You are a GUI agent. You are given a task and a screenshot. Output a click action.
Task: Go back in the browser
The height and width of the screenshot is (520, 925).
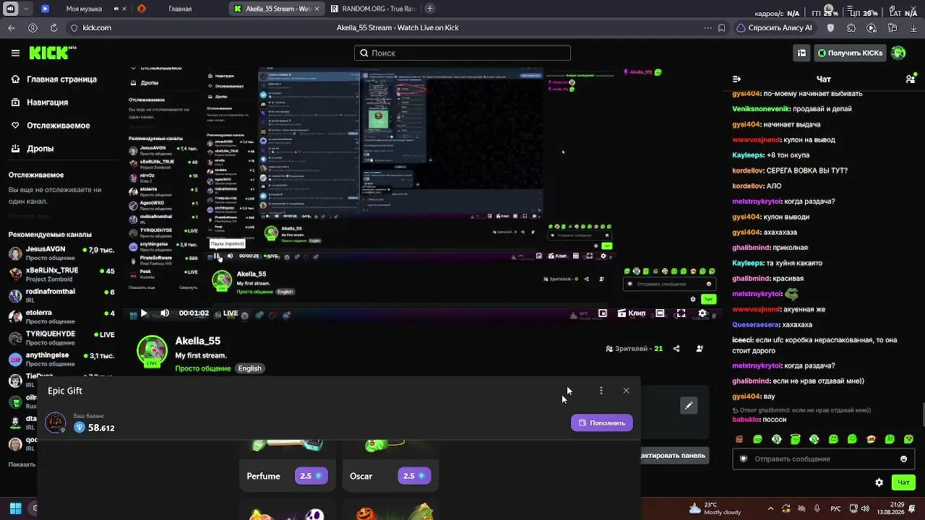(x=12, y=28)
